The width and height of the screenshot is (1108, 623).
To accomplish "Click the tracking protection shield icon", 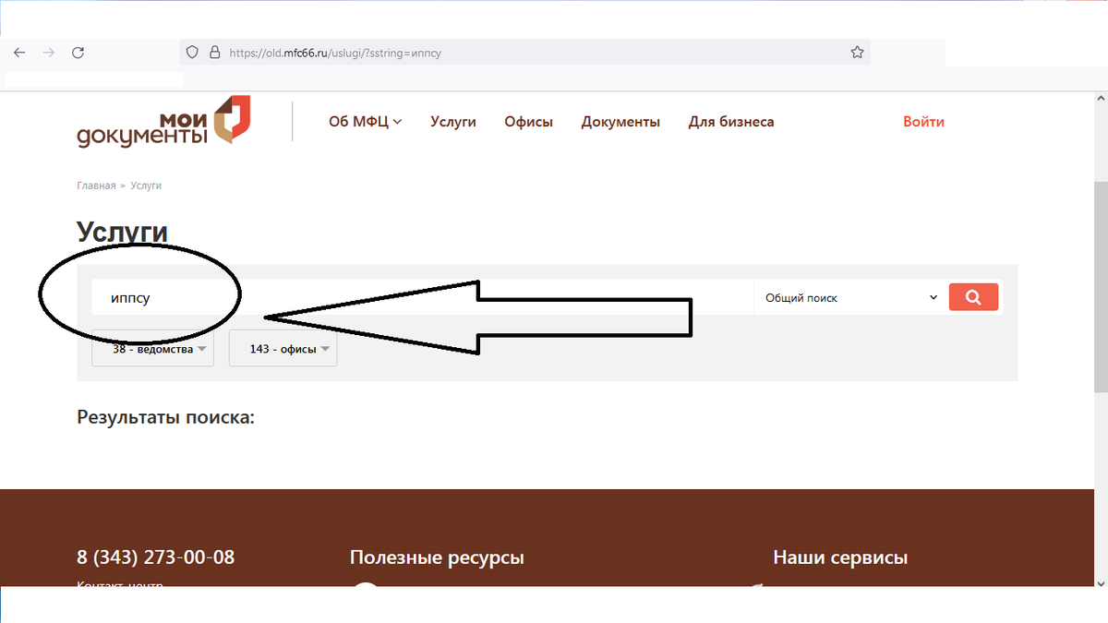I will point(191,52).
